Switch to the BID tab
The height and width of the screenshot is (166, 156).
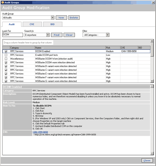point(53,24)
